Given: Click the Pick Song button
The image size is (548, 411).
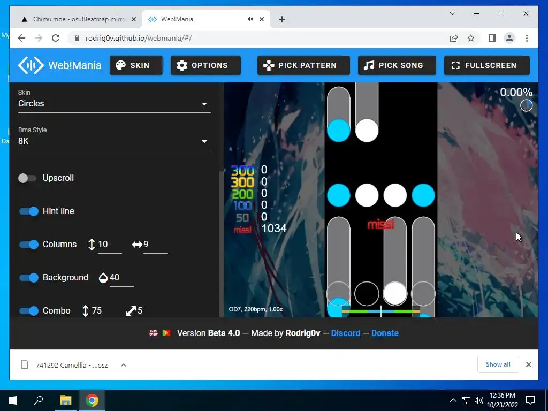Looking at the screenshot, I should (397, 65).
